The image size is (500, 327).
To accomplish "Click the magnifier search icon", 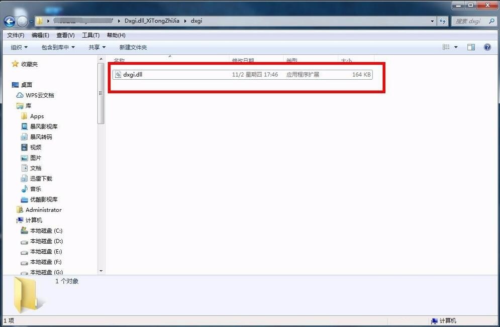I will click(x=492, y=21).
